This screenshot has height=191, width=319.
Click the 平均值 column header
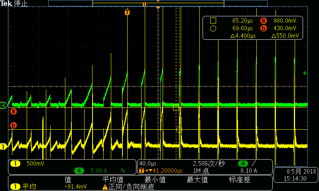[113, 179]
